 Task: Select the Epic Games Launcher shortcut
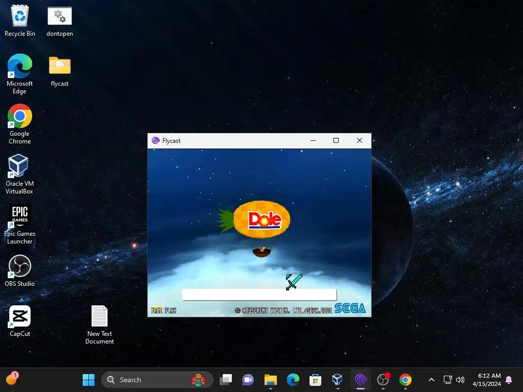pos(20,224)
